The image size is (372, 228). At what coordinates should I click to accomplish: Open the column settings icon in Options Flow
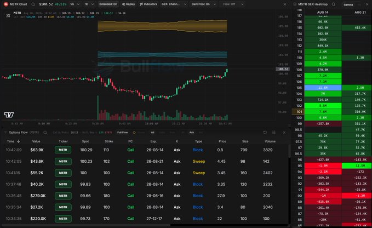tap(274, 133)
